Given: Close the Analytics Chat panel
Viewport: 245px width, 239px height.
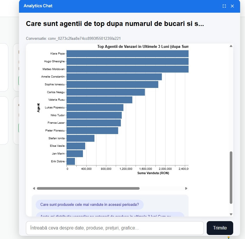Looking at the screenshot, I should (232, 6).
